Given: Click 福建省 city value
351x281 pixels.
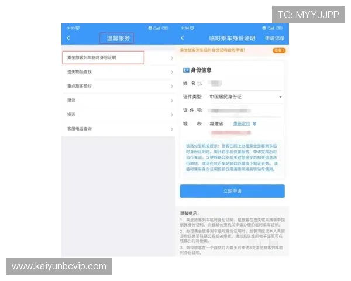Looking at the screenshot, I should tap(216, 124).
